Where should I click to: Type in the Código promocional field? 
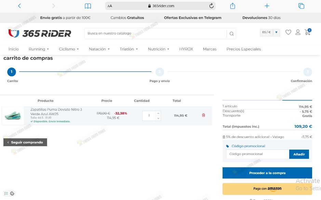(256, 154)
